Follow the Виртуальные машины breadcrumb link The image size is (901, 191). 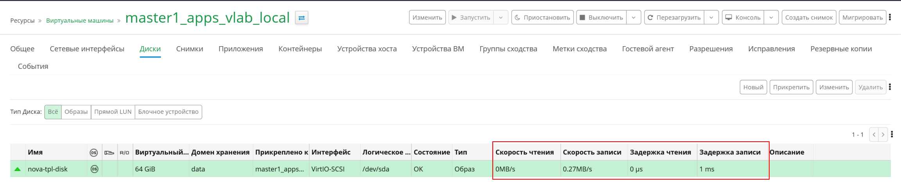[80, 20]
